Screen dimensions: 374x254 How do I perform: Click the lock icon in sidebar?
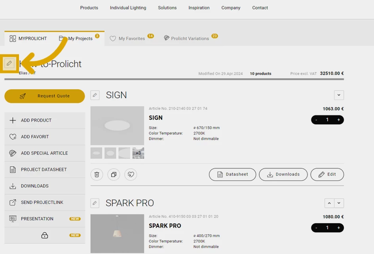[x=45, y=235]
